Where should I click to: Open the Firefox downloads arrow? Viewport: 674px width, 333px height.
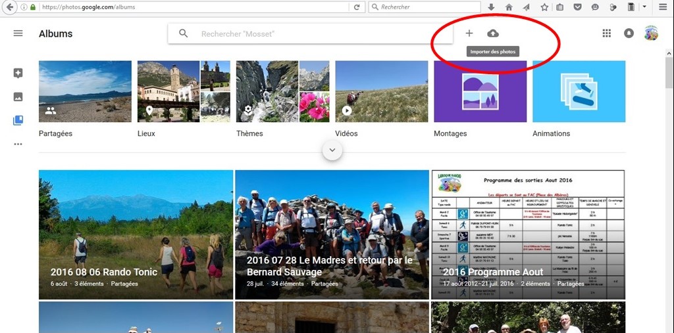click(x=491, y=7)
